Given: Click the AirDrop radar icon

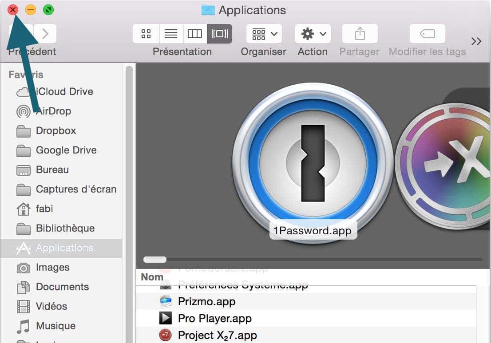Looking at the screenshot, I should [x=24, y=111].
